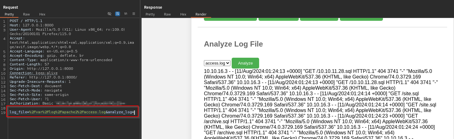Click the green Analyze button
Image resolution: width=454 pixels, height=139 pixels.
tap(245, 63)
